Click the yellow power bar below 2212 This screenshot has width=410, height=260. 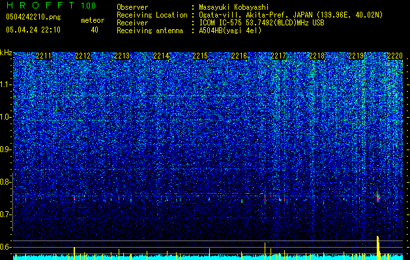point(74,253)
